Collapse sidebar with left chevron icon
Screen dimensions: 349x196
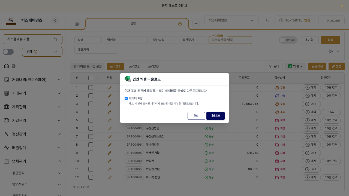(x=55, y=20)
